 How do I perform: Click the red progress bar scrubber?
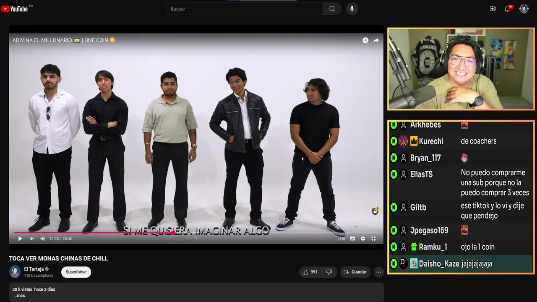click(x=173, y=232)
